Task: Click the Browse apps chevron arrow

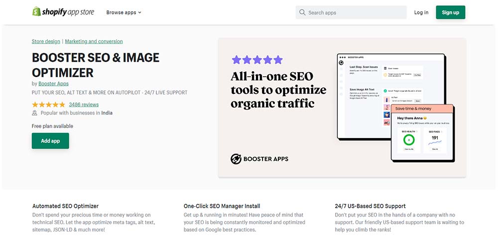Action: [x=140, y=13]
